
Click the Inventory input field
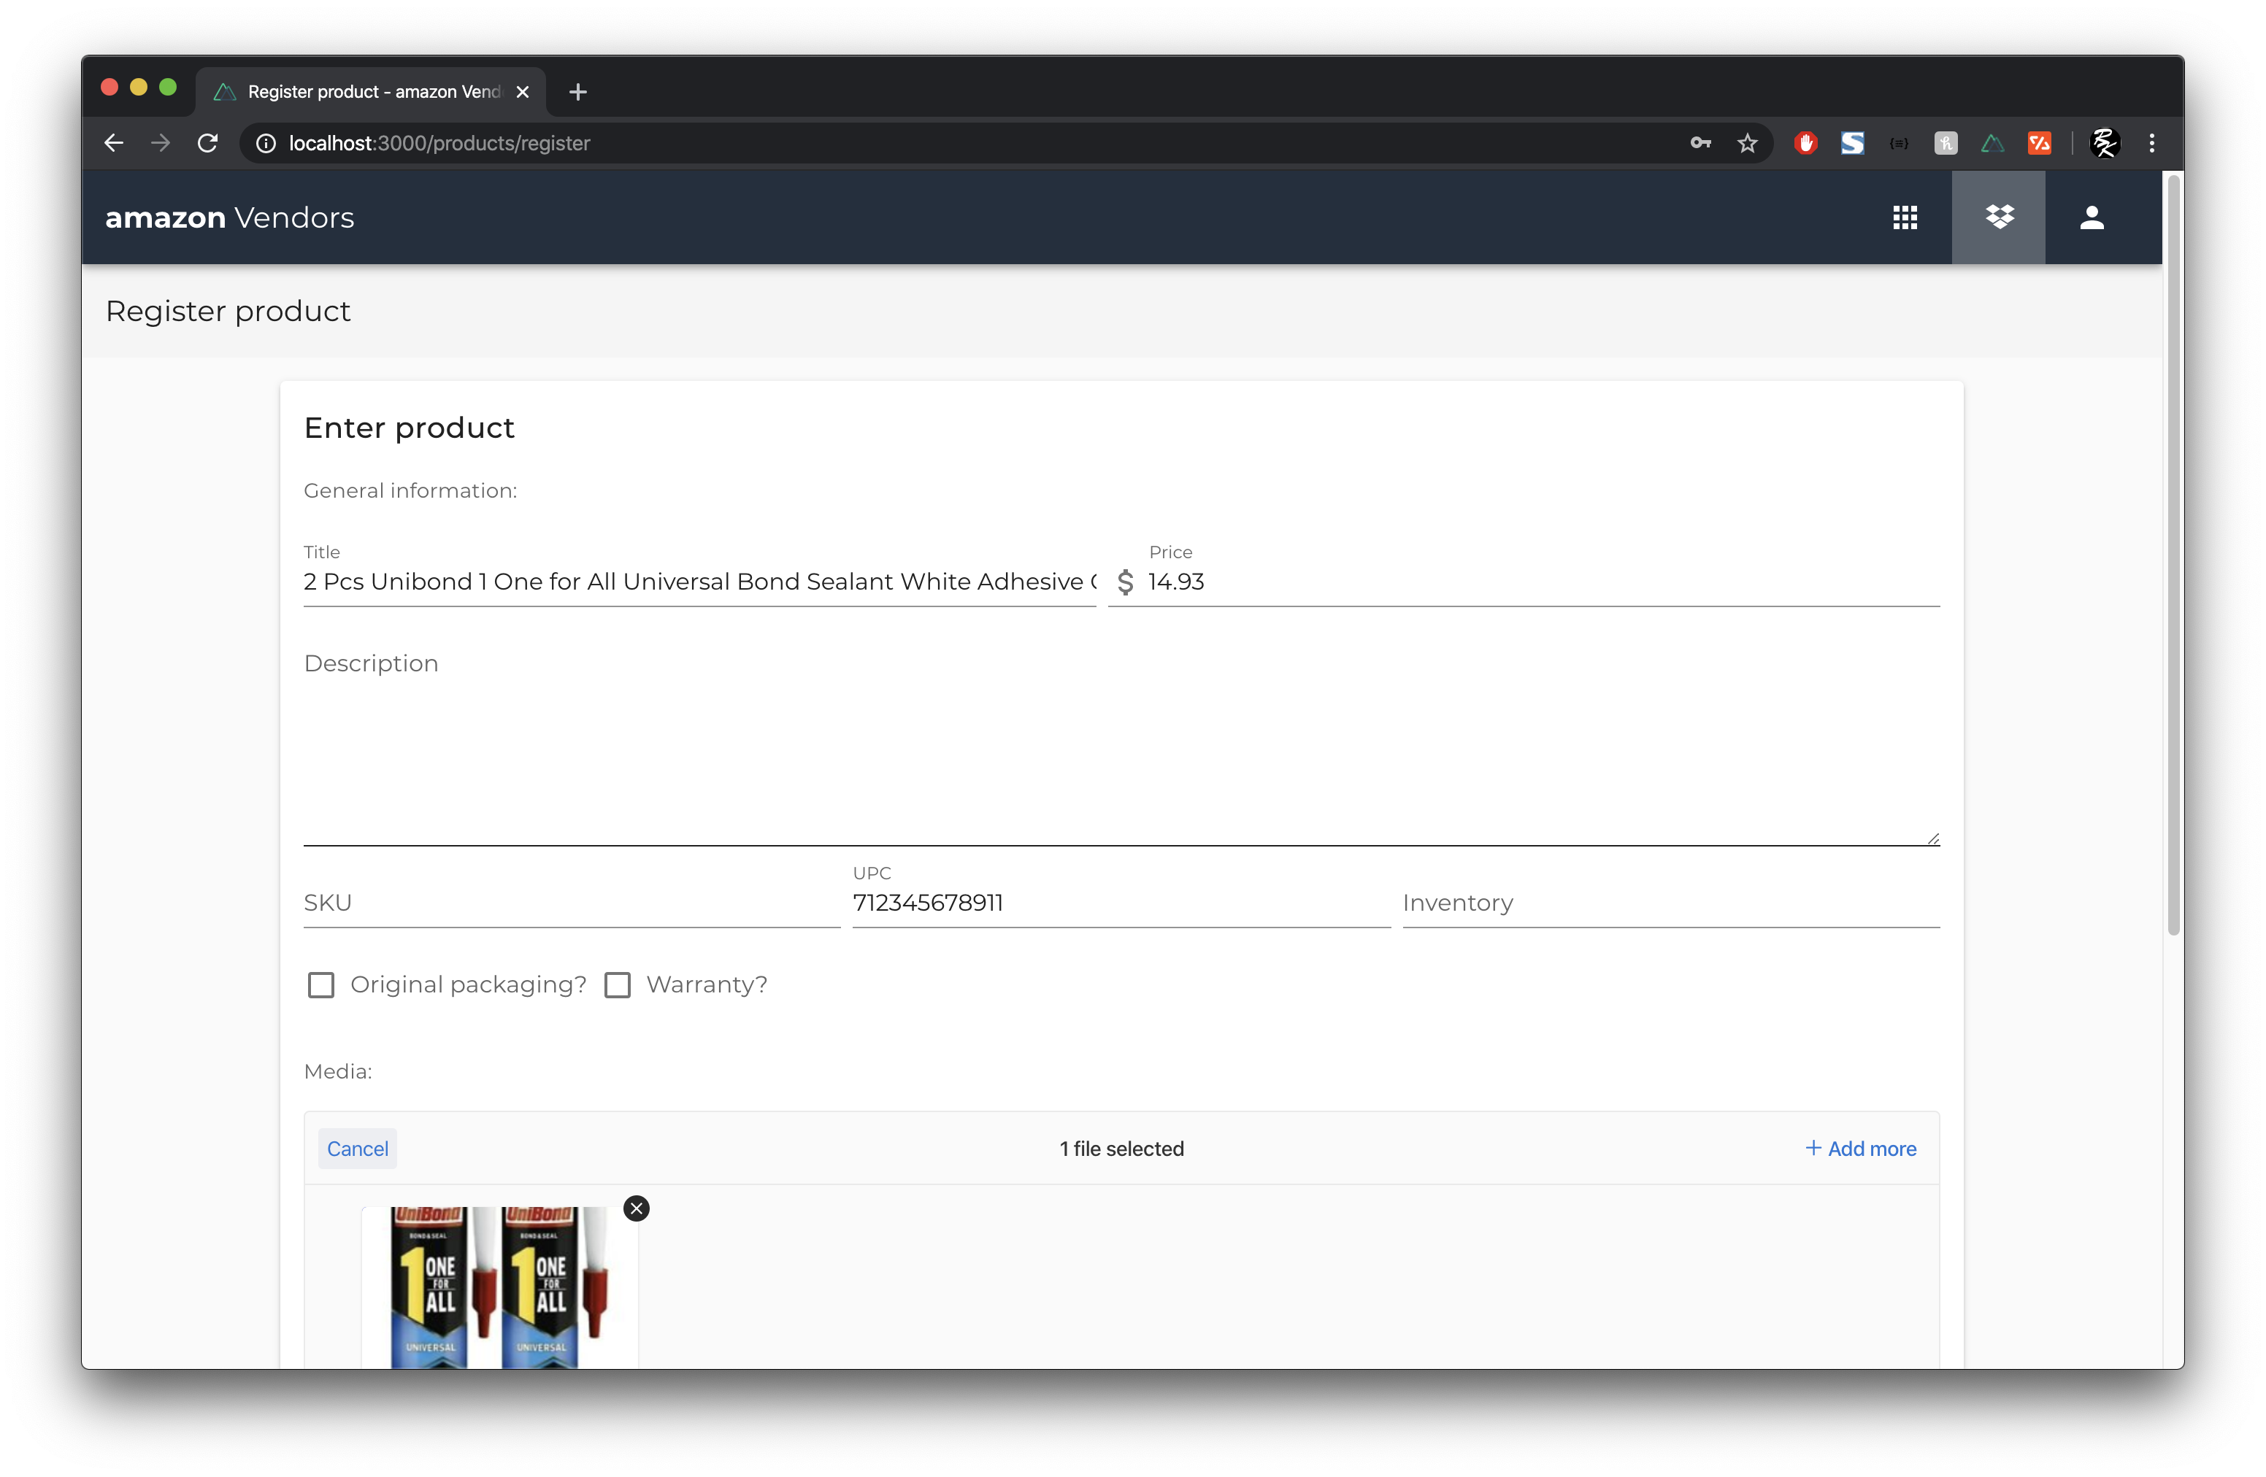pos(1670,903)
